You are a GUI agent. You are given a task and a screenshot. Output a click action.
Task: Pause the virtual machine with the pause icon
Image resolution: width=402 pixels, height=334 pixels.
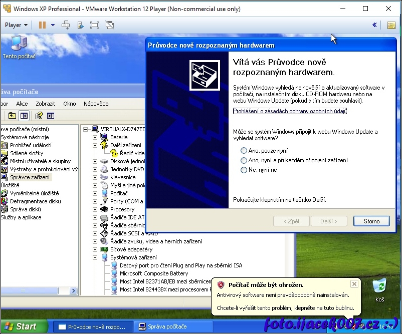42,25
